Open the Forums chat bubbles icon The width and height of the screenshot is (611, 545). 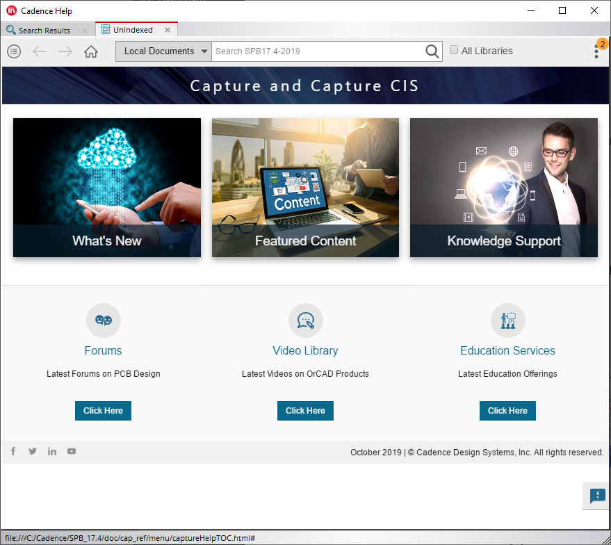click(x=104, y=320)
